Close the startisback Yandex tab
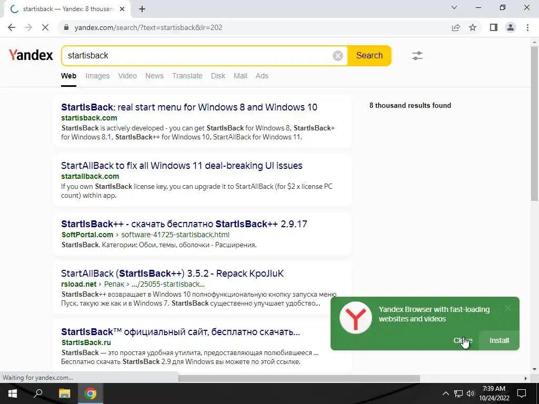 tap(122, 9)
